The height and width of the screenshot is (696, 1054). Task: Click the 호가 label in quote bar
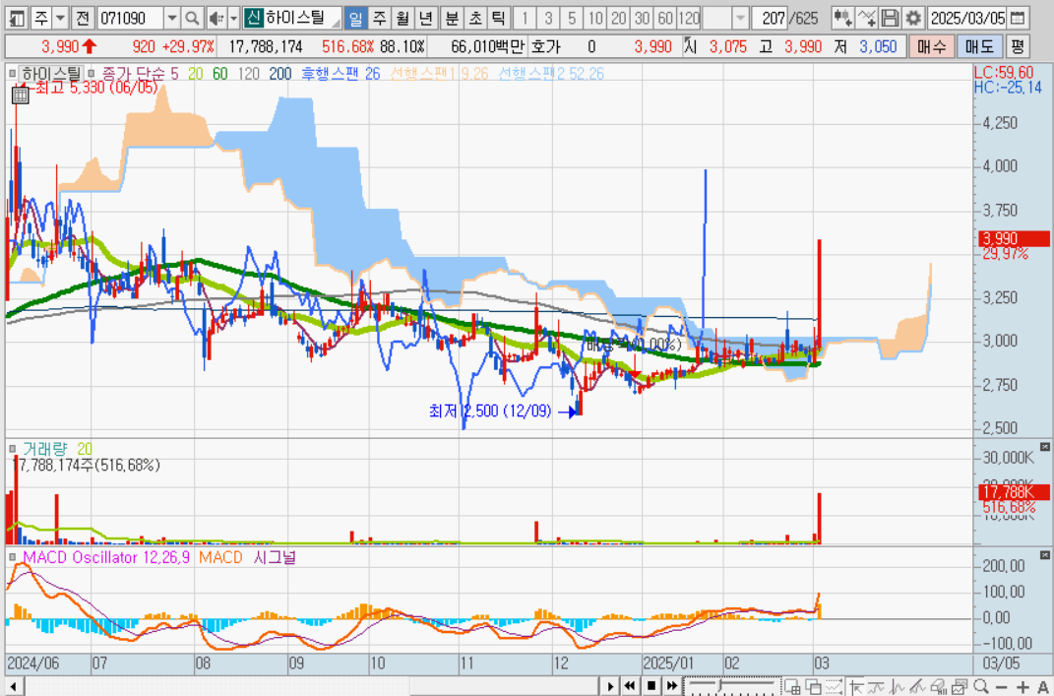pos(545,46)
